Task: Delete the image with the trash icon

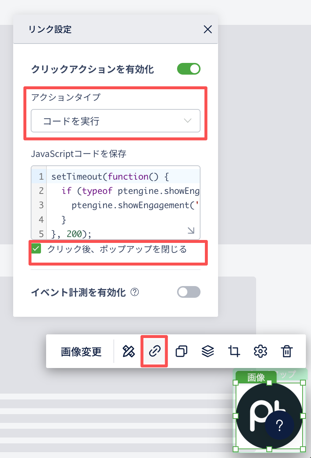Action: click(x=286, y=352)
